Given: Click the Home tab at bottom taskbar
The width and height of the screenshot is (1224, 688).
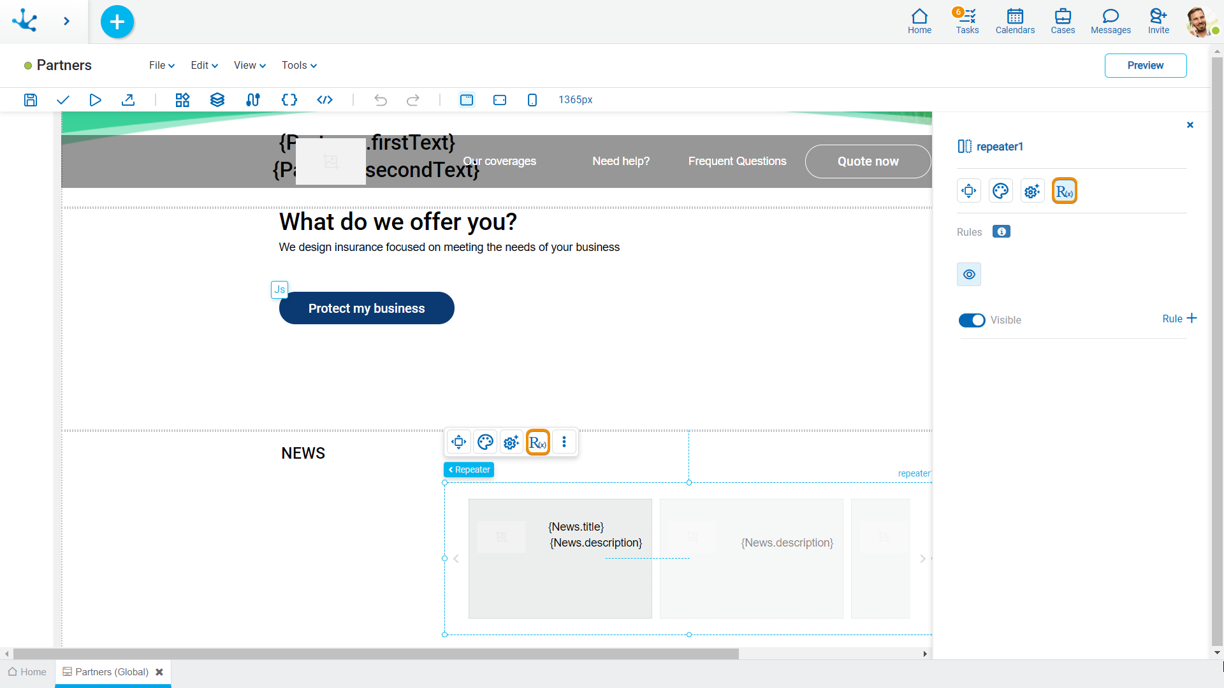Looking at the screenshot, I should (x=27, y=671).
